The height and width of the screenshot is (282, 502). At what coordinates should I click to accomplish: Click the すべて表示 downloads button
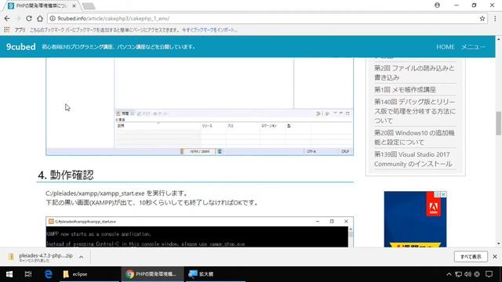tap(471, 257)
